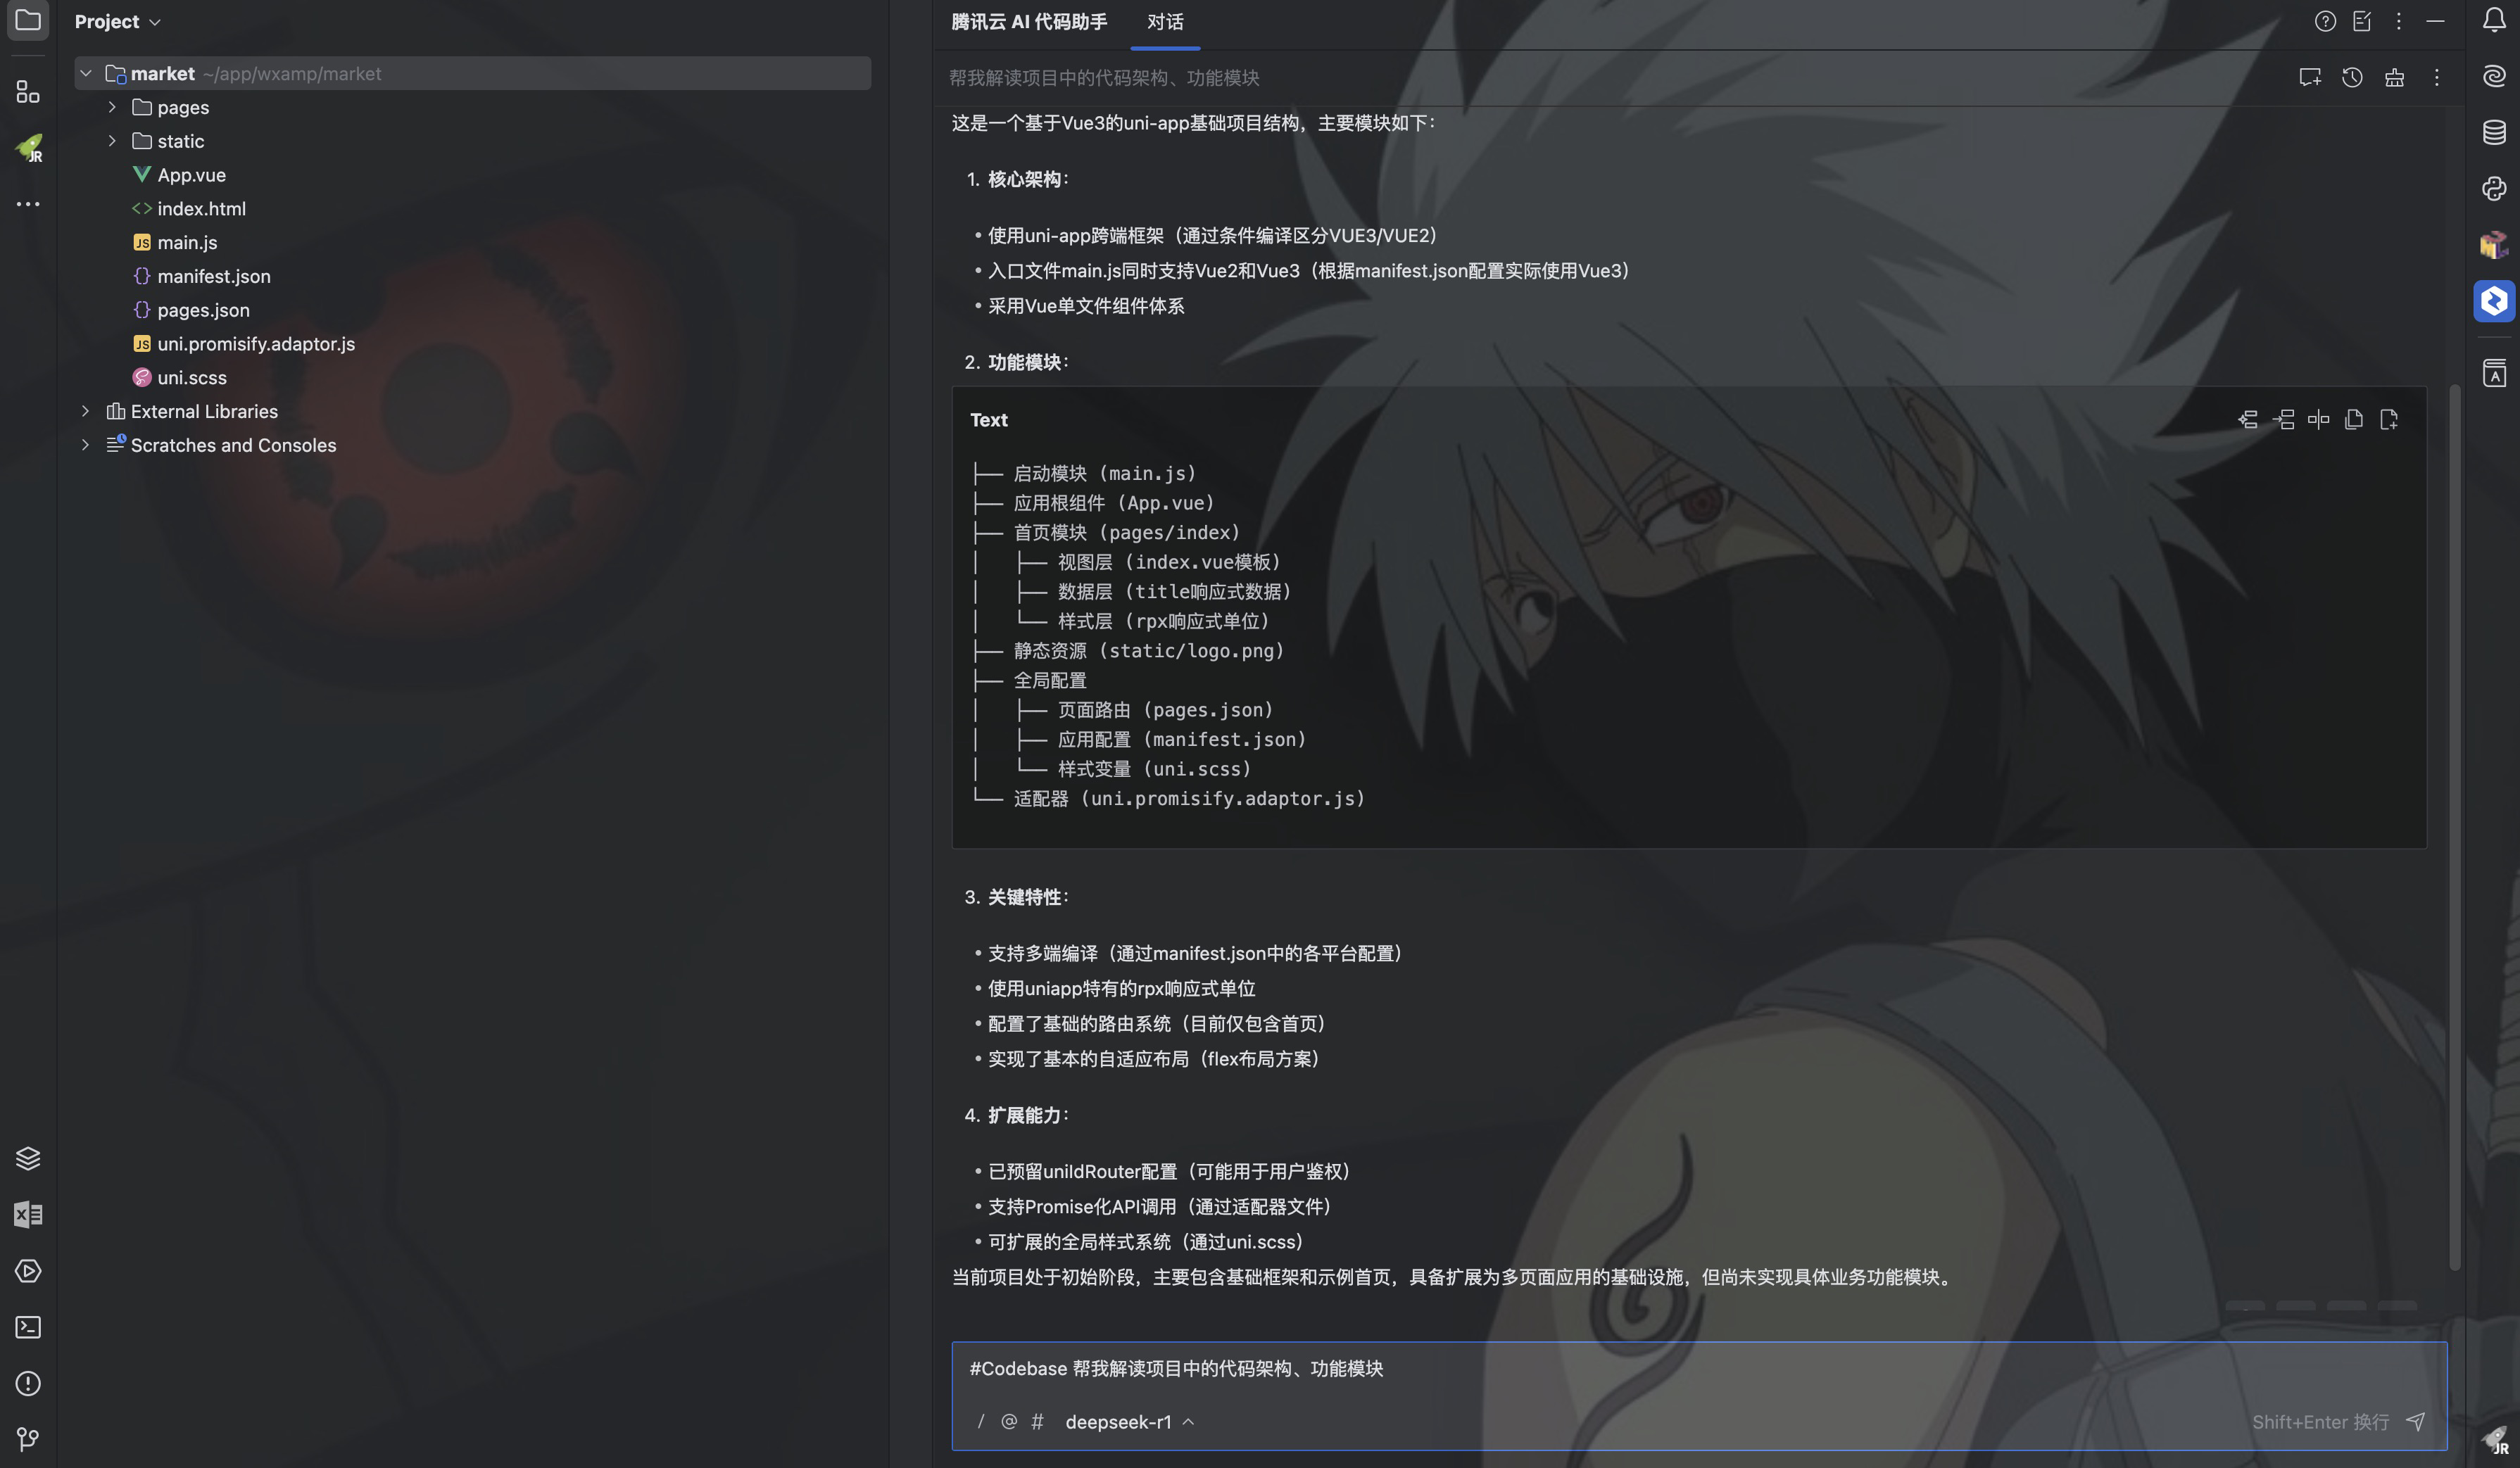This screenshot has height=1468, width=2520.
Task: Open the spiral AI assistant panel
Action: (x=2494, y=76)
